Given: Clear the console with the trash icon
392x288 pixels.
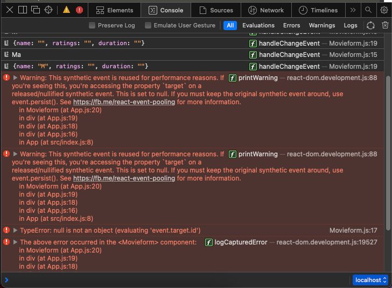Looking at the screenshot, I should pyautogui.click(x=385, y=25).
